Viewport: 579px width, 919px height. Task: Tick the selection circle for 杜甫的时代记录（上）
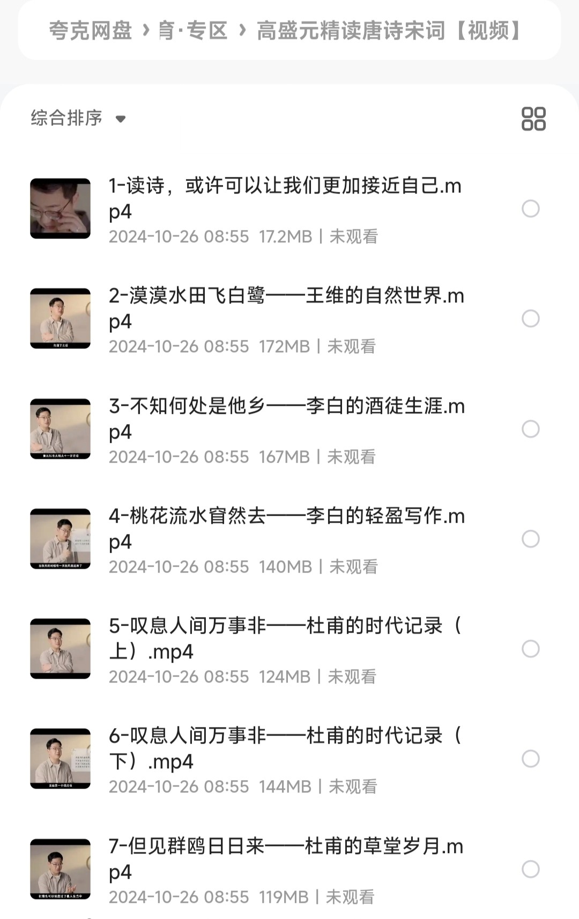[x=531, y=649]
